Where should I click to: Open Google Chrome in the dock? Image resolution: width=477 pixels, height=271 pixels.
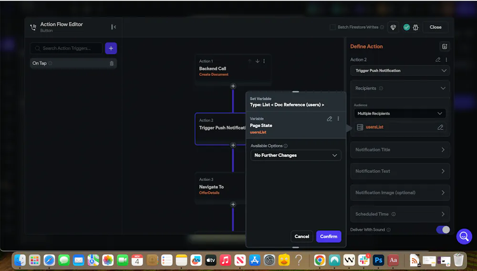pos(320,260)
